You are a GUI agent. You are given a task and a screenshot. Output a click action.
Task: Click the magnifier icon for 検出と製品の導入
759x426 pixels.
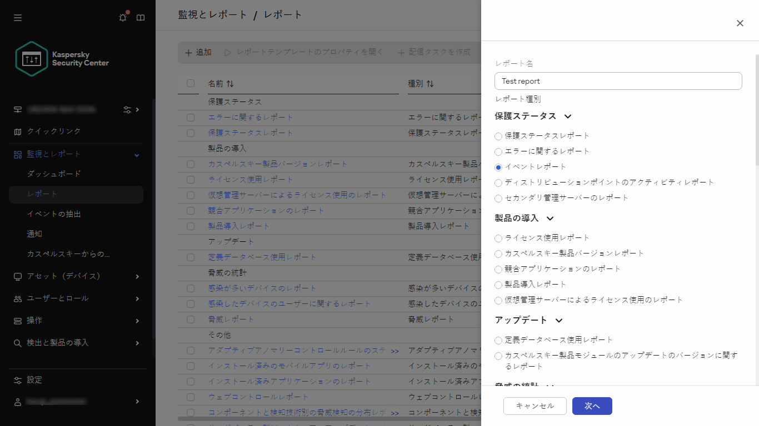click(x=17, y=343)
